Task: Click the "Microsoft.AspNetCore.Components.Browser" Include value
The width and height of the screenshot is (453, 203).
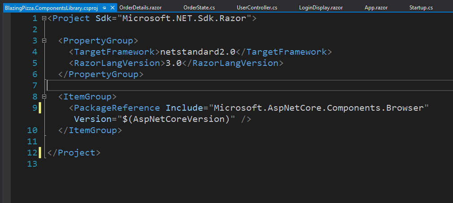Action: point(318,108)
